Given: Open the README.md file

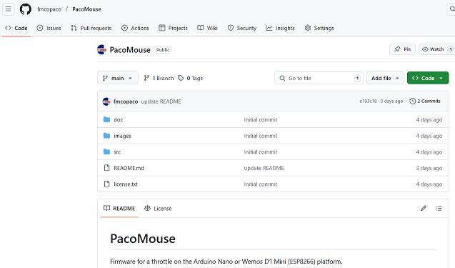Looking at the screenshot, I should 129,168.
